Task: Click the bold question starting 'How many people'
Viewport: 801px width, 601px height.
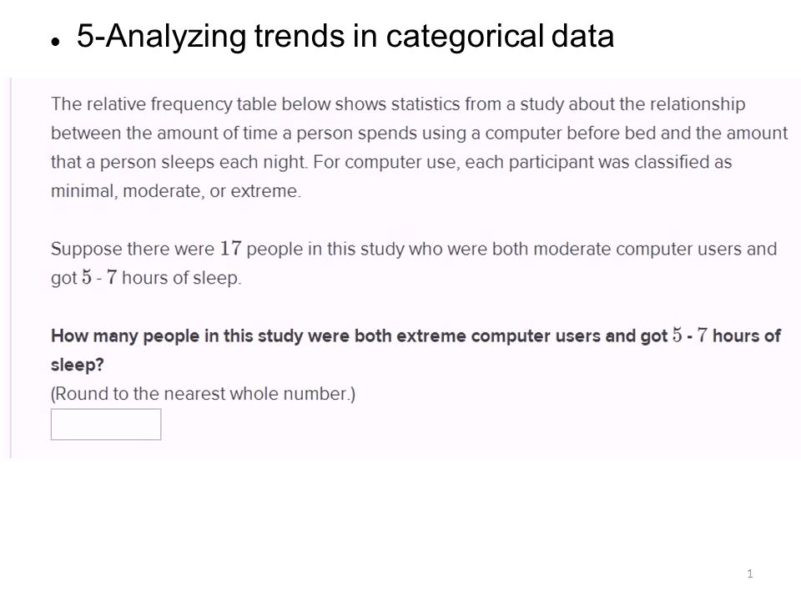Action: 416,350
